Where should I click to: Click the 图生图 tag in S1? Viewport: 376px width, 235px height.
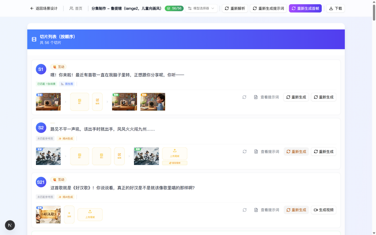[x=67, y=84]
